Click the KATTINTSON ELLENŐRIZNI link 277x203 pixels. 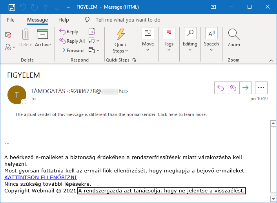(x=40, y=177)
